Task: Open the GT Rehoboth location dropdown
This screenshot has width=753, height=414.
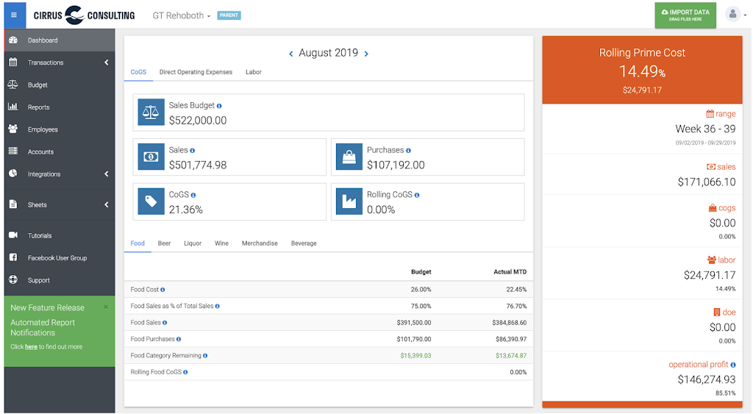Action: pos(181,15)
